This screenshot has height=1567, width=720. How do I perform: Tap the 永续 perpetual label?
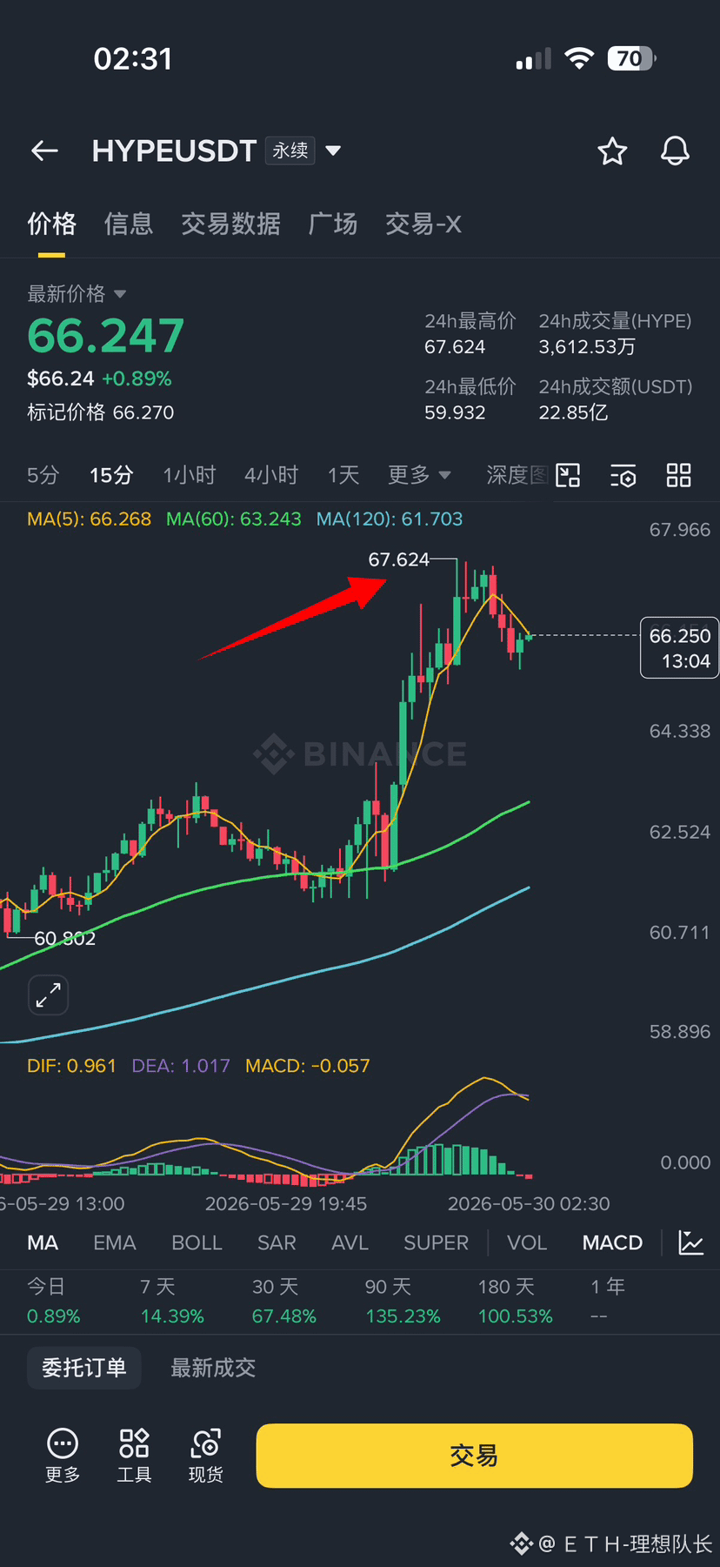(290, 151)
